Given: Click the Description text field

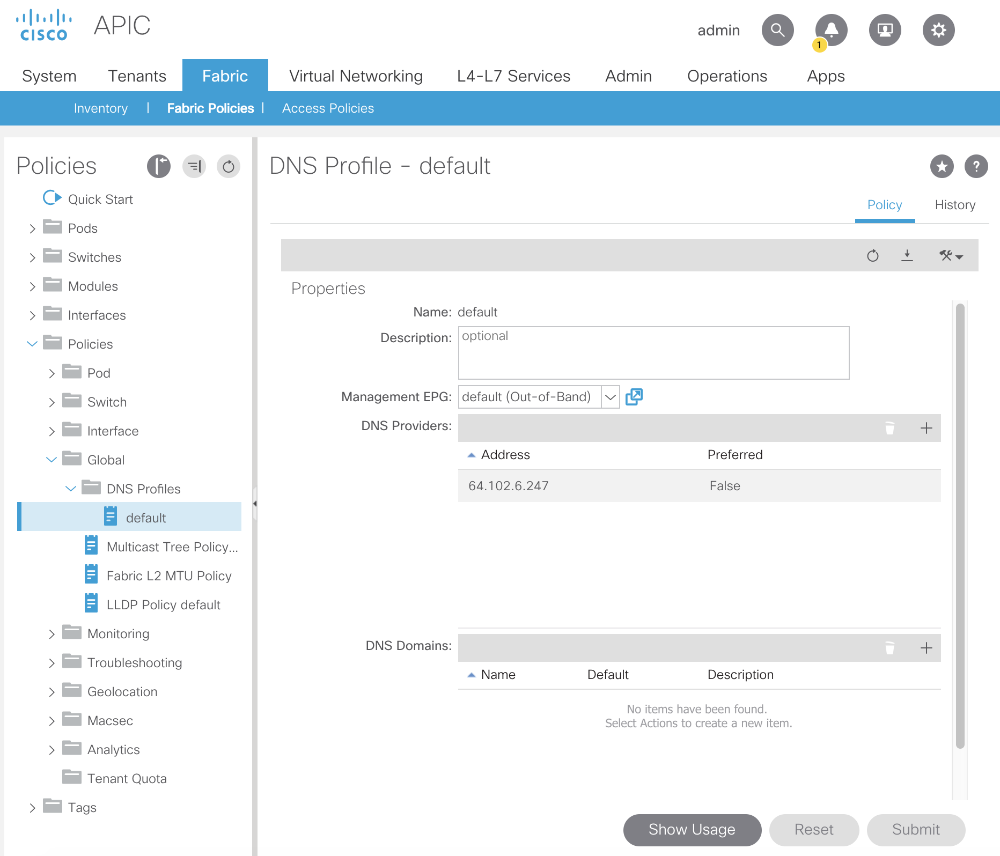Looking at the screenshot, I should [x=653, y=353].
